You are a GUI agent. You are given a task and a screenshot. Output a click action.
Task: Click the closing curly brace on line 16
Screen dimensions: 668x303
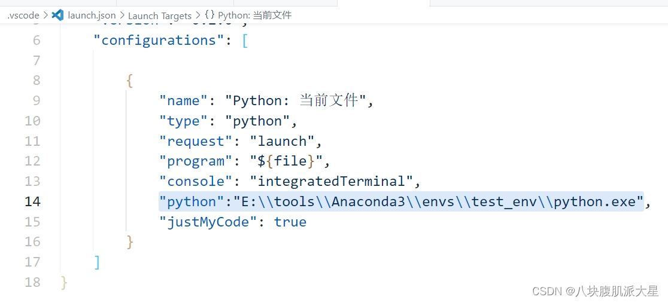pyautogui.click(x=130, y=242)
